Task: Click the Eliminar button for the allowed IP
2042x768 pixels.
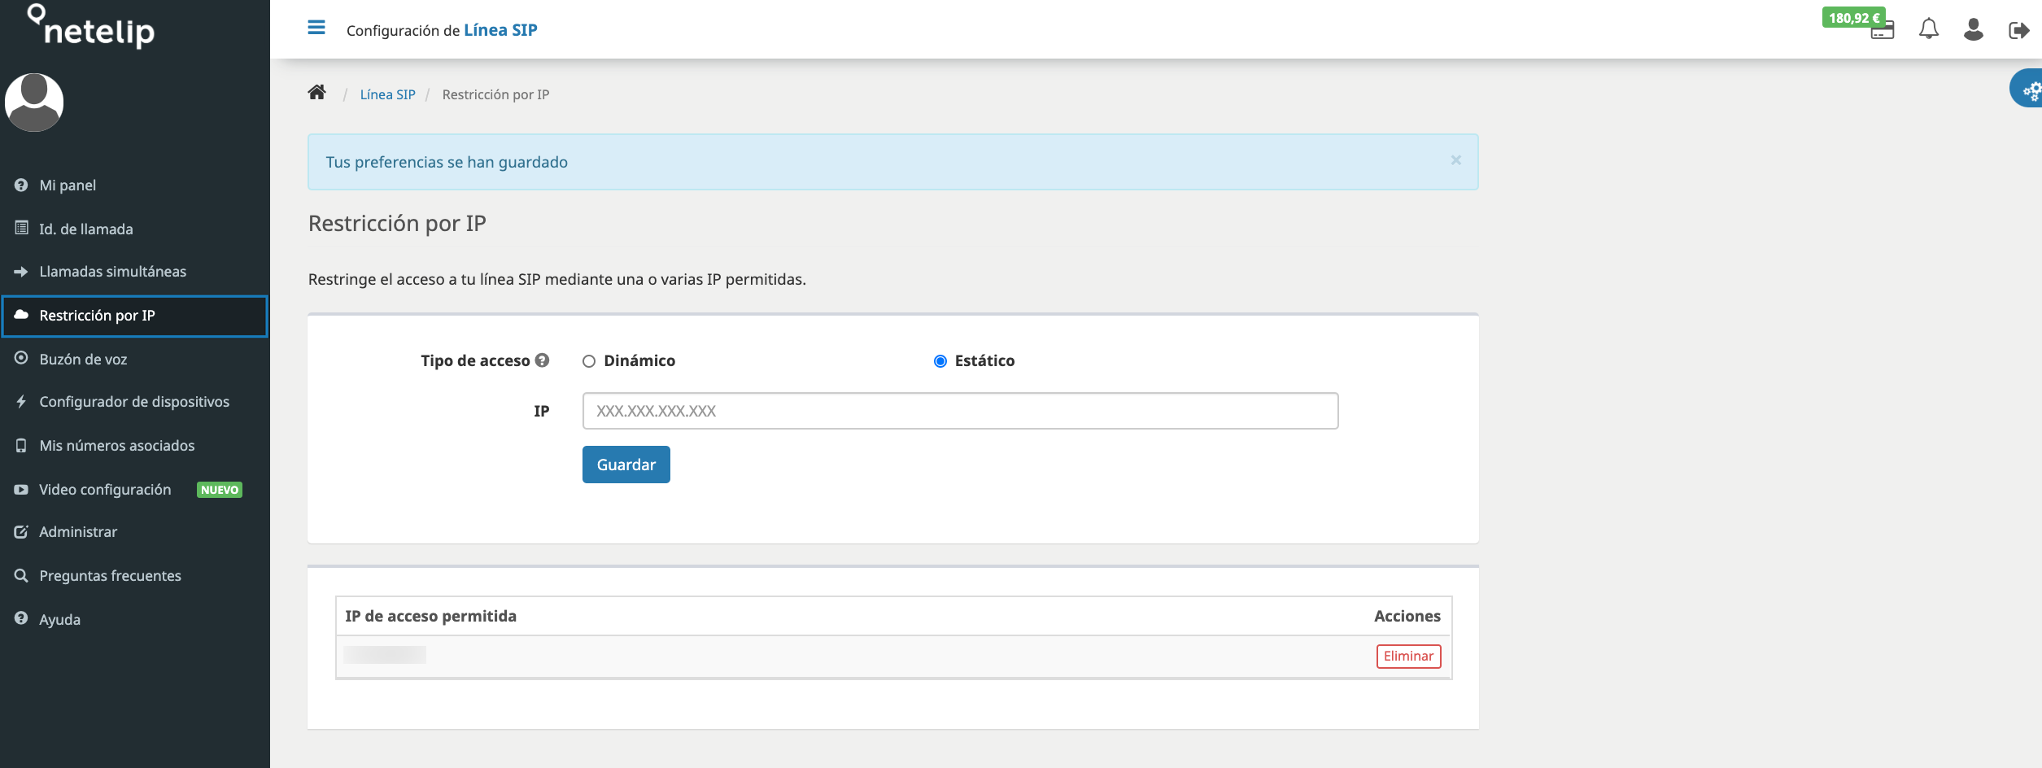Action: point(1408,655)
